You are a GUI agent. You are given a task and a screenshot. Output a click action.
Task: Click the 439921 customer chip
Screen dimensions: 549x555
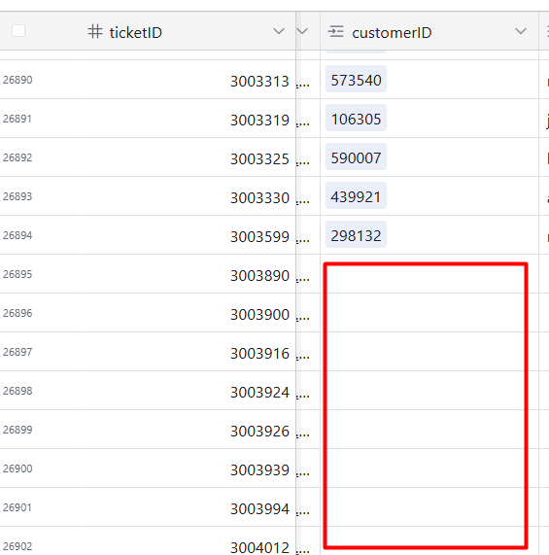(356, 196)
